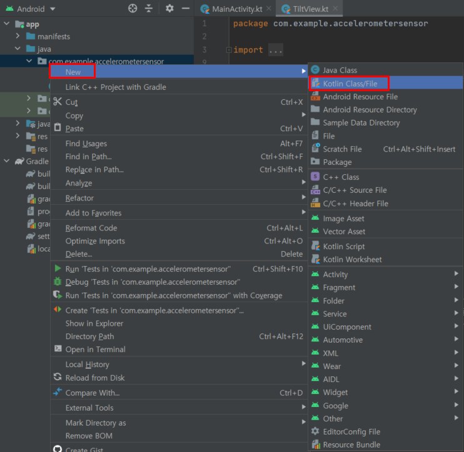Click the Kotlin Worksheet icon
Image resolution: width=464 pixels, height=452 pixels.
pyautogui.click(x=315, y=259)
